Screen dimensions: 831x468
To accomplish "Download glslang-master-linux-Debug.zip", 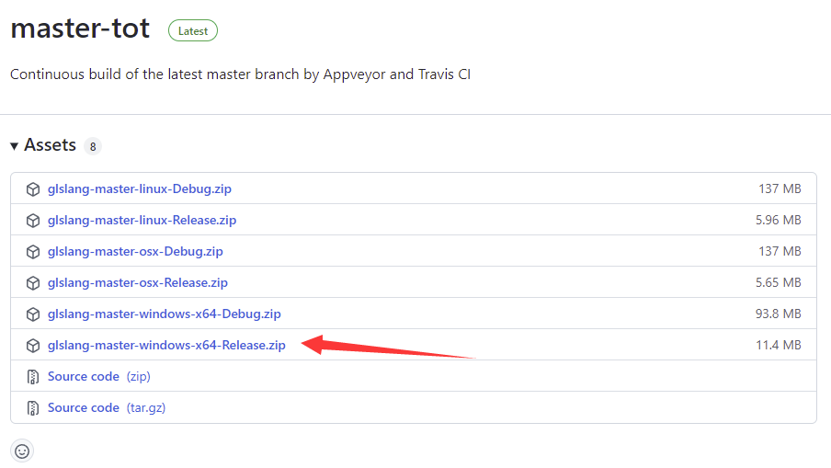I will coord(139,189).
